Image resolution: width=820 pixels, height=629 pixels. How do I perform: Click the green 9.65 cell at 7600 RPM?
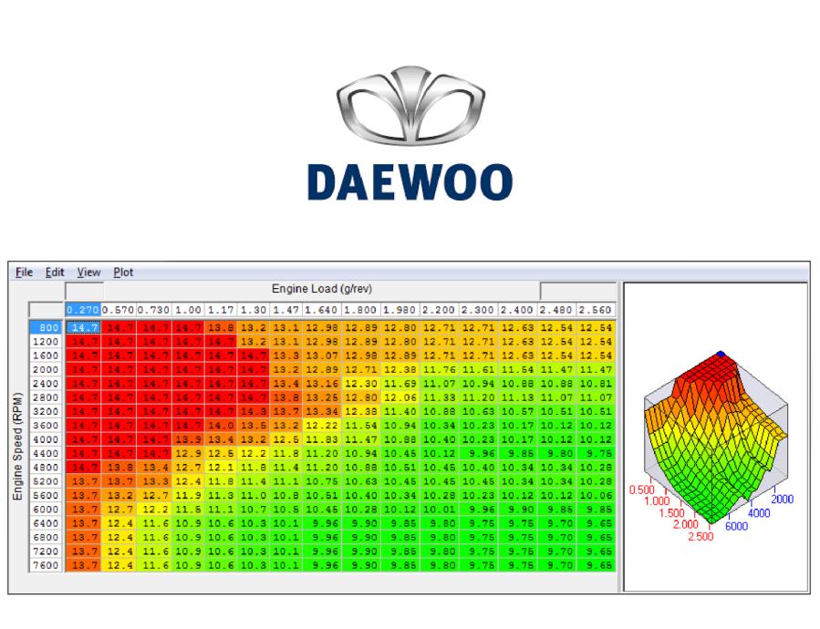coord(597,565)
